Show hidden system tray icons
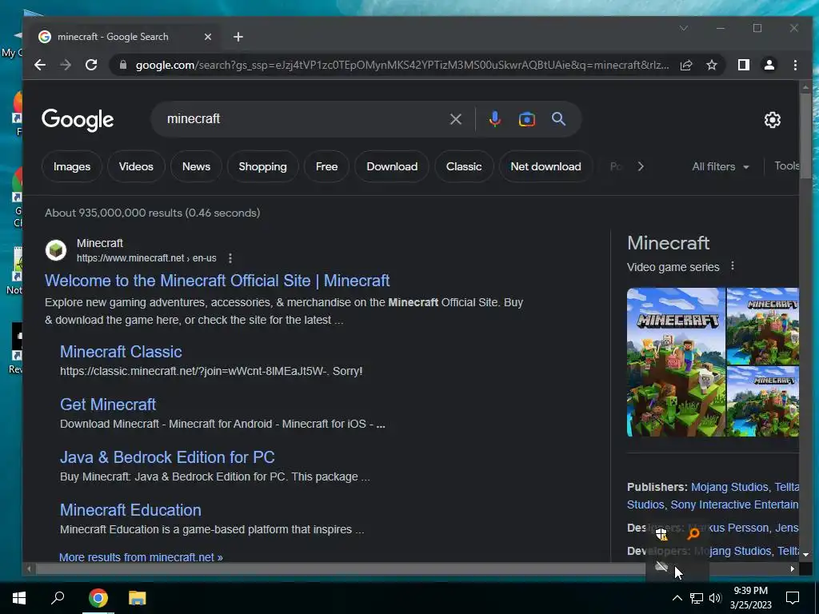Screen dimensions: 819x614 coord(677,598)
